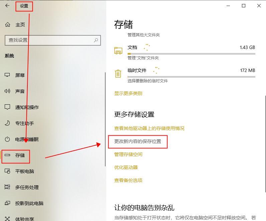This screenshot has height=221, width=266.
Task: Click Manage Storage Spaces (管理存储空间) link
Action: pos(128,154)
